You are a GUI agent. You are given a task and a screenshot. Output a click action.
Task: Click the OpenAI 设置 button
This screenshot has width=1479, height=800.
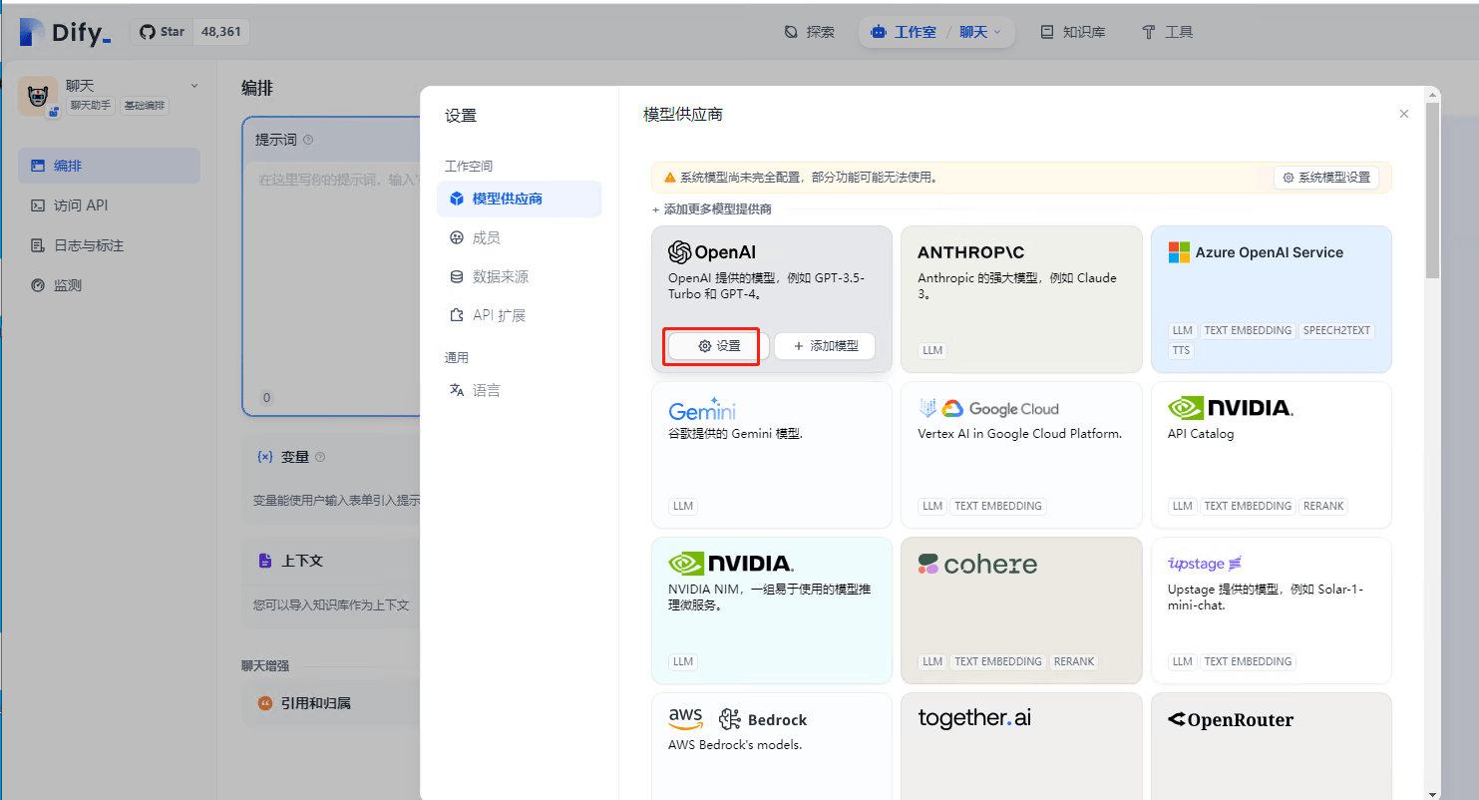[711, 345]
